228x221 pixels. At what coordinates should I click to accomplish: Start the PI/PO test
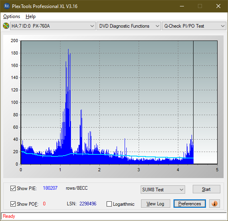206,189
